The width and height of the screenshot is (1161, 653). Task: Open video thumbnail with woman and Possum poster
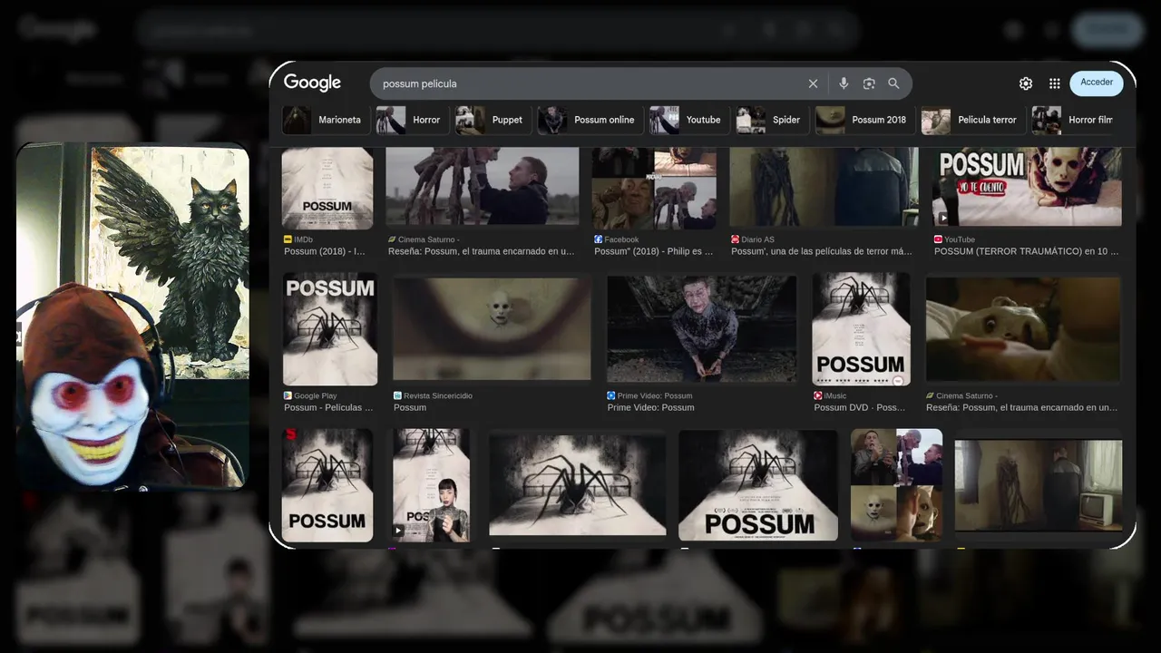click(431, 485)
